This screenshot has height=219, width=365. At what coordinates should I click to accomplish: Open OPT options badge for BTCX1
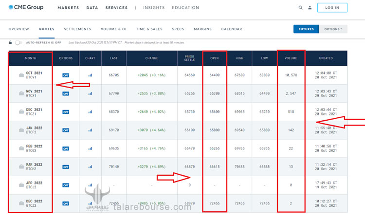click(66, 93)
